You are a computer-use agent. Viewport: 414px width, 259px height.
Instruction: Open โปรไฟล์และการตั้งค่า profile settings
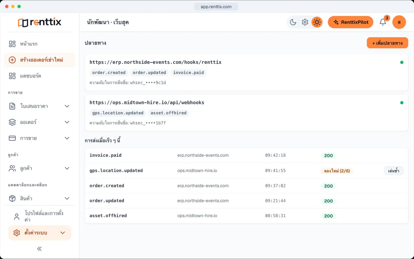click(40, 216)
